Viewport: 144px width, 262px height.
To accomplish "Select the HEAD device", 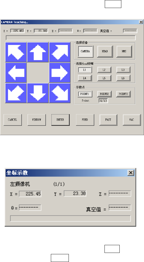I will click(105, 52).
